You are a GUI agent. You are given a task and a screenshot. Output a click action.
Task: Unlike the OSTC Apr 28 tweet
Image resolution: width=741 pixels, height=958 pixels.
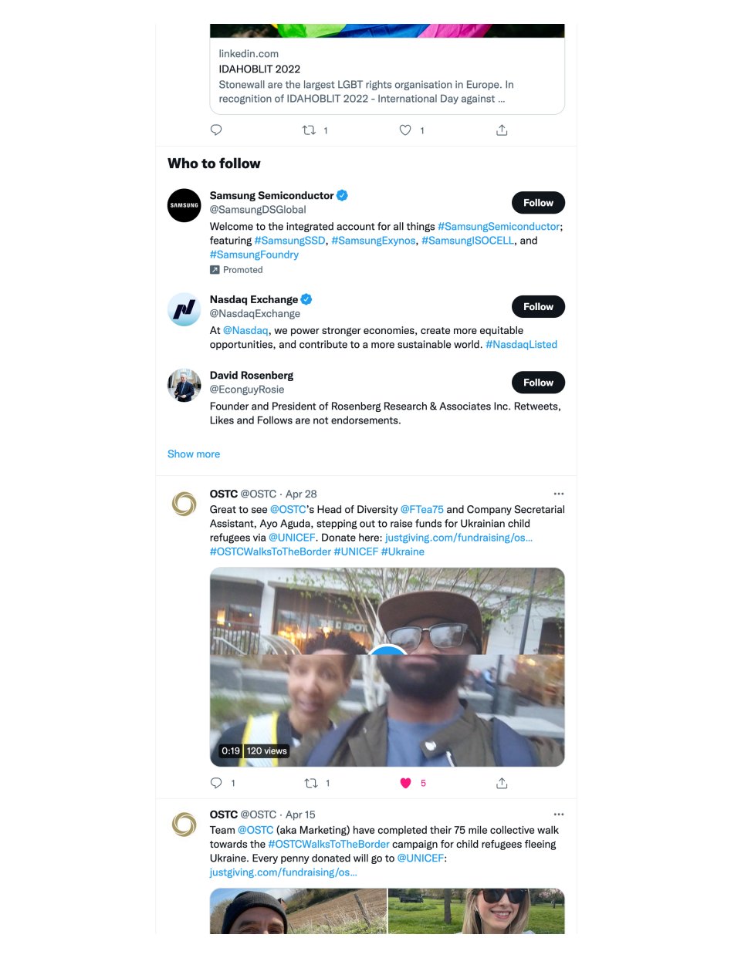click(x=406, y=783)
